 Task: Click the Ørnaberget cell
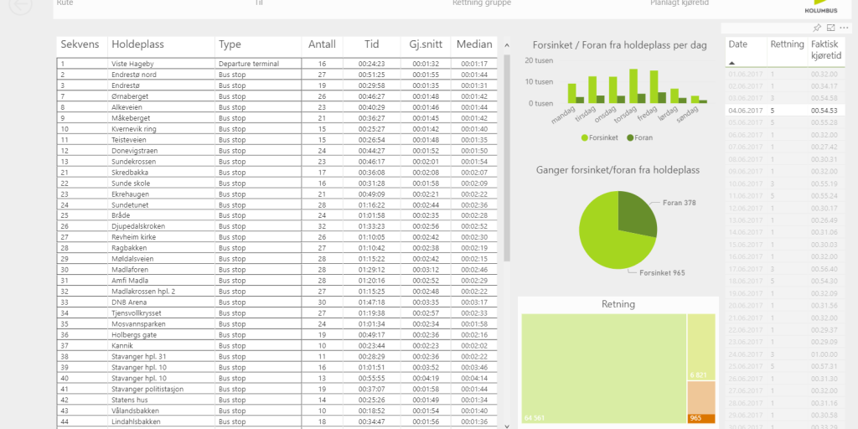(162, 96)
